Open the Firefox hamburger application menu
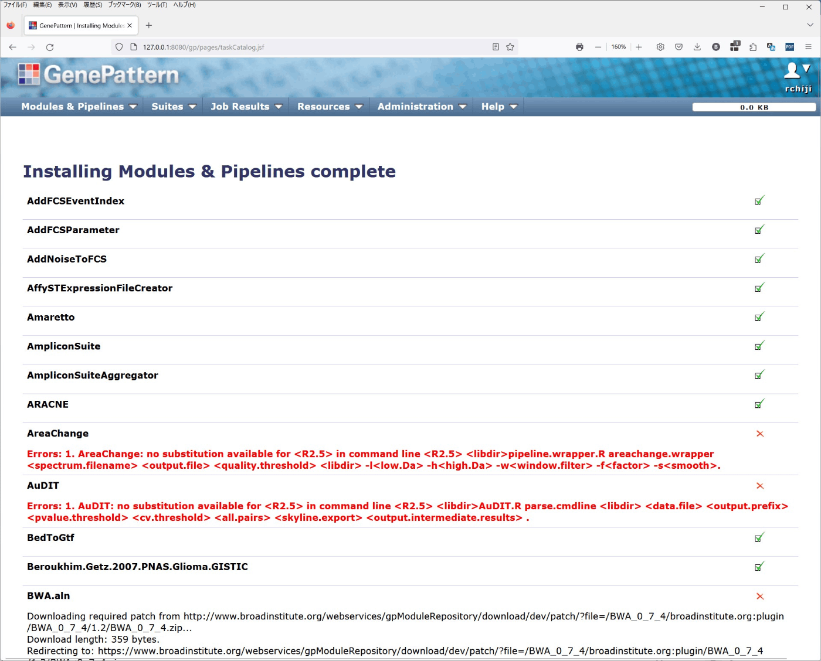Screen dimensions: 821x661 coord(808,47)
